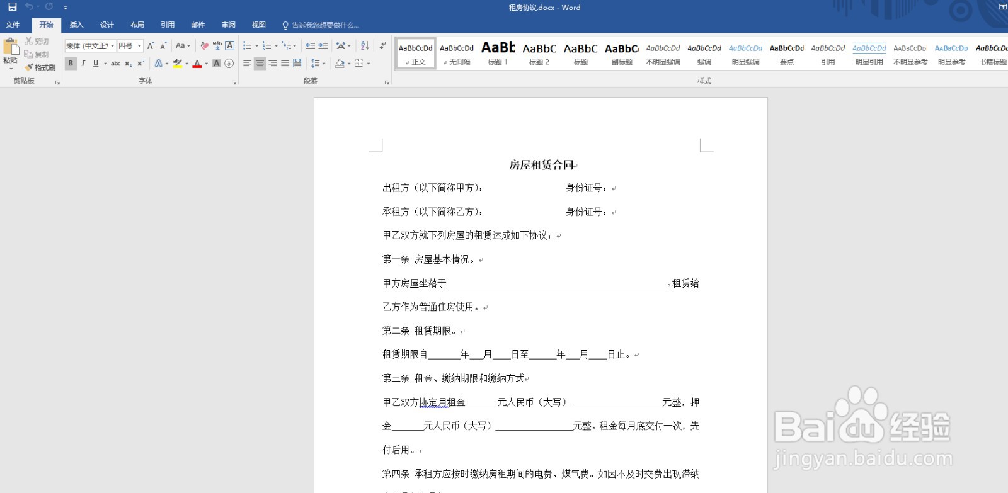1008x493 pixels.
Task: Click the Character Shading icon
Action: [x=217, y=64]
